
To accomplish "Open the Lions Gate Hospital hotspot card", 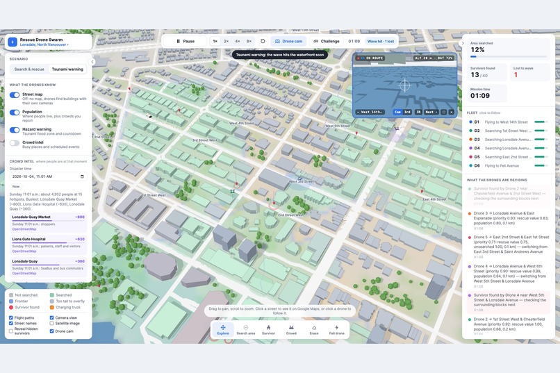I will (x=48, y=245).
